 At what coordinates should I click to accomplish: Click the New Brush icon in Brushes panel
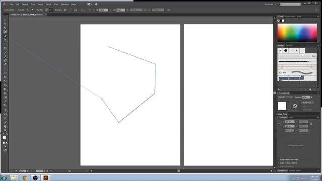pos(310,89)
